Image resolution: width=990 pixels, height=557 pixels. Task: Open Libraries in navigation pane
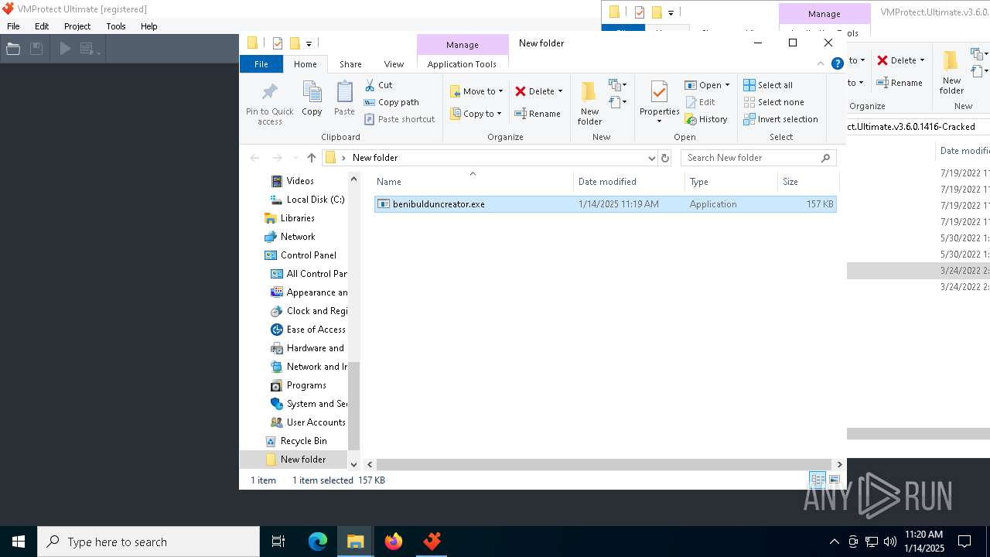point(297,218)
